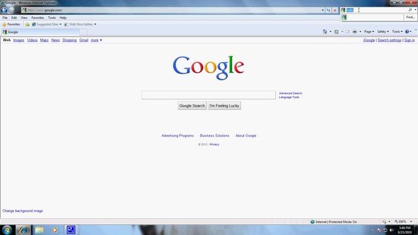
Task: Click the network icon in system tray
Action: pyautogui.click(x=385, y=230)
